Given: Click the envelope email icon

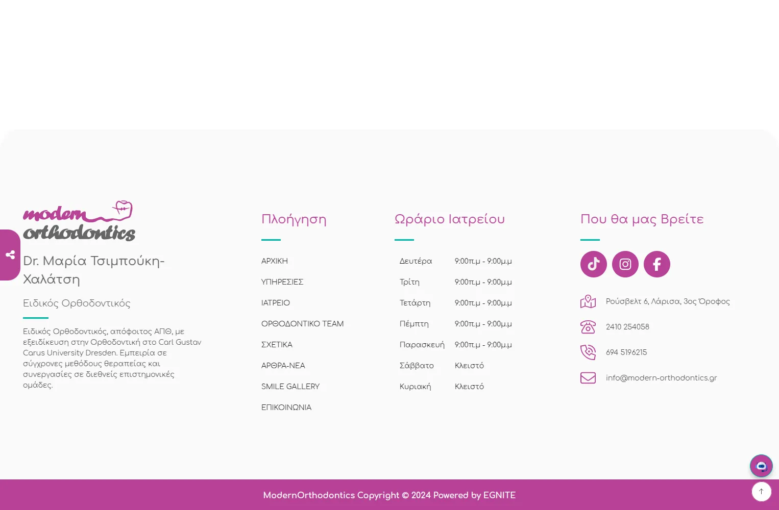Looking at the screenshot, I should (x=588, y=378).
